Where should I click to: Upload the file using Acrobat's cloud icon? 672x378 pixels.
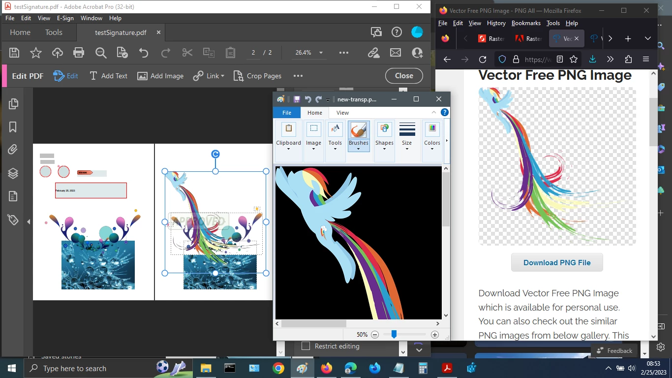click(x=58, y=53)
